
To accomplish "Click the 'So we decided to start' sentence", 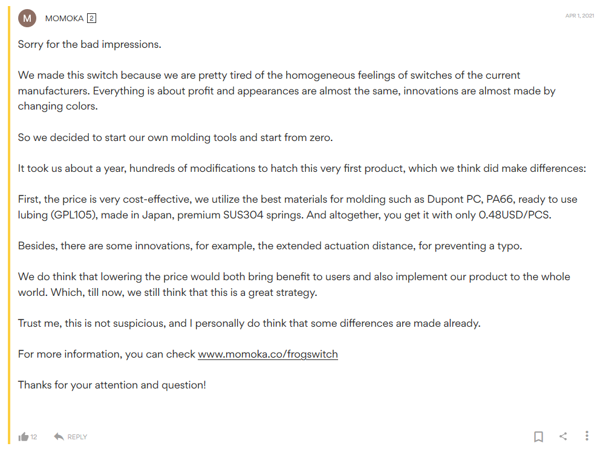I will pos(175,137).
